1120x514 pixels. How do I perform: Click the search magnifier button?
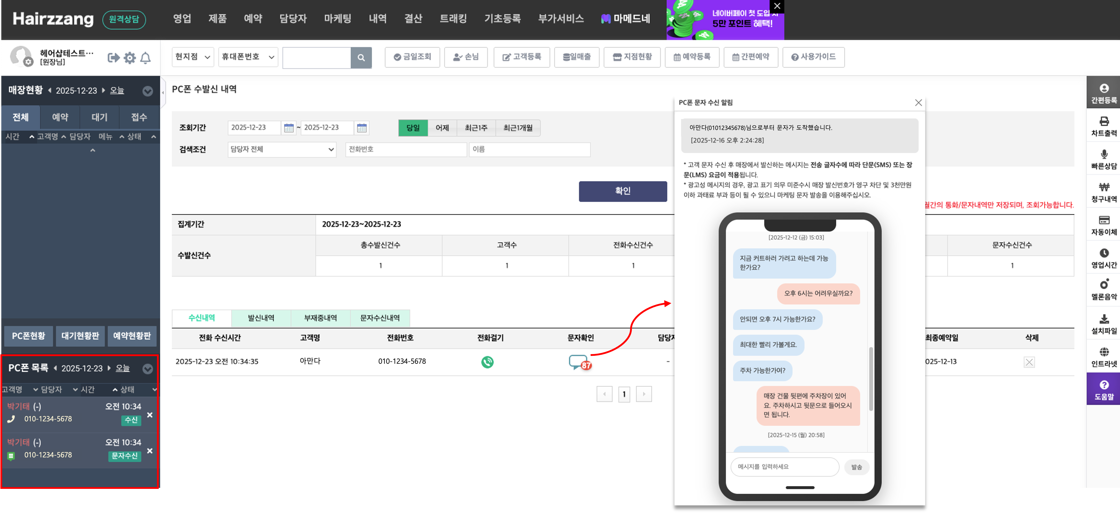361,57
